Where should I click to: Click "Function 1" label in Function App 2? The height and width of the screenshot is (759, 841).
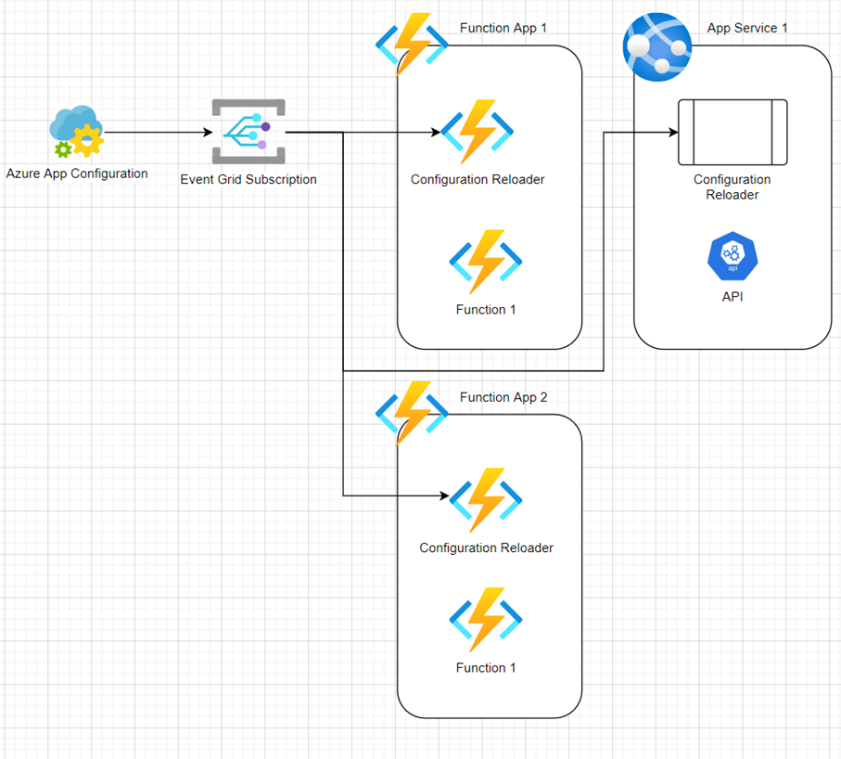486,668
